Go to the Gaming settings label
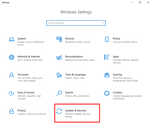The width and height of the screenshot is (152, 128). coord(117,75)
